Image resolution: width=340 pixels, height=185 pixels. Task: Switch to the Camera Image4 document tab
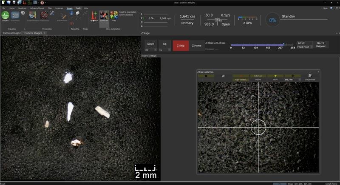(x=12, y=33)
